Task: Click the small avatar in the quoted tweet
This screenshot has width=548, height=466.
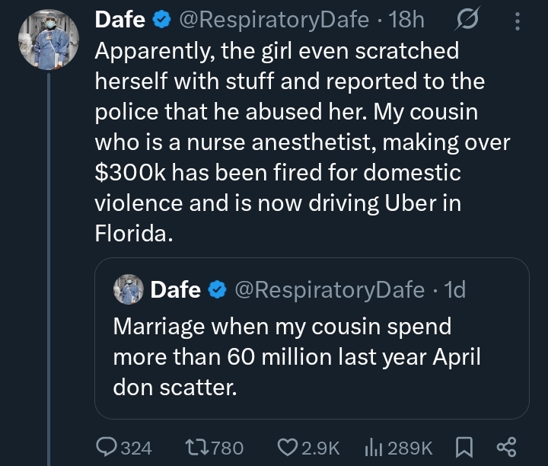Action: (x=129, y=289)
